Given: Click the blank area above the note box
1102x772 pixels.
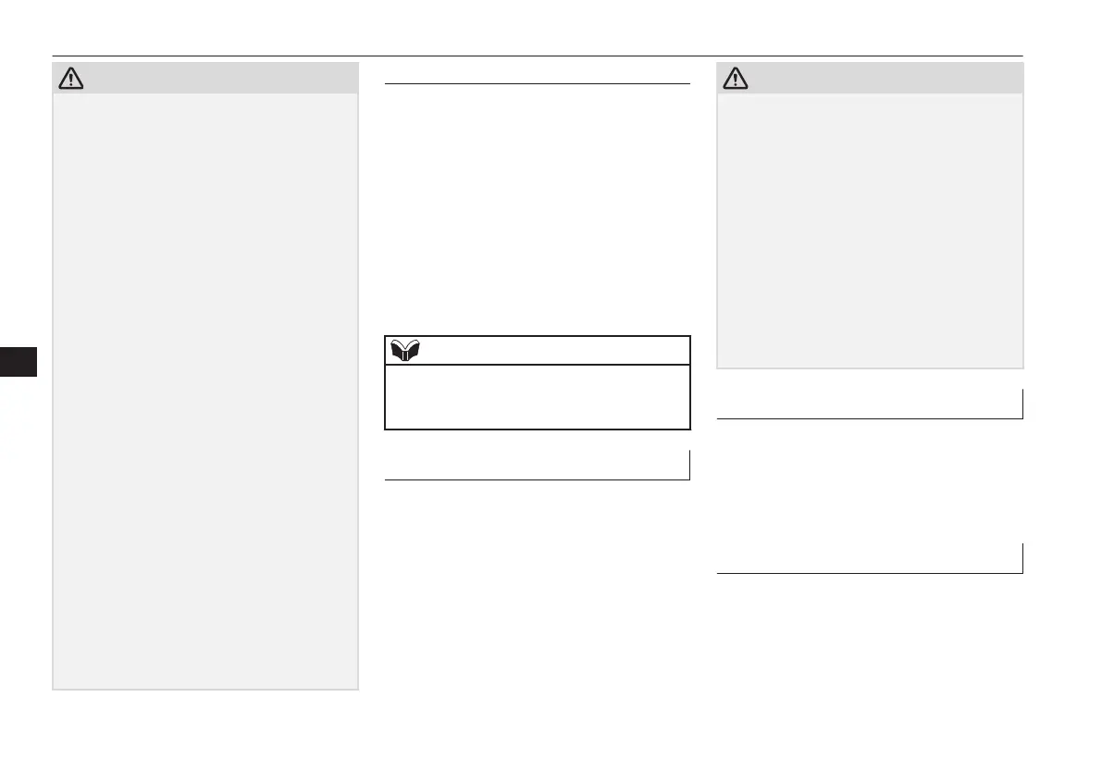Looking at the screenshot, I should [x=537, y=213].
